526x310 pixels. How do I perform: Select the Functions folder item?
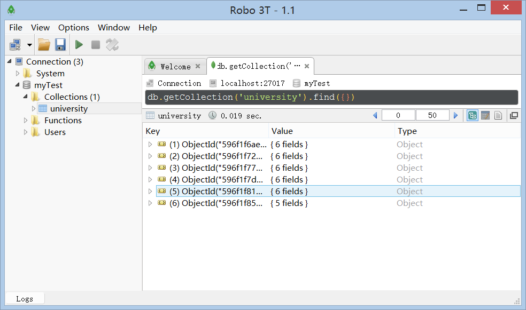click(x=63, y=120)
